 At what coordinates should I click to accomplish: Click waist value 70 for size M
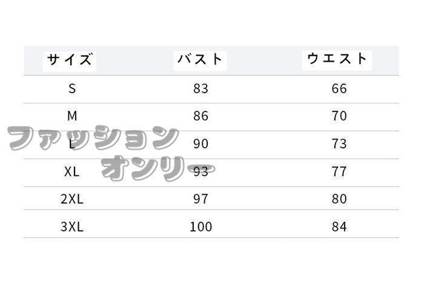tap(339, 116)
